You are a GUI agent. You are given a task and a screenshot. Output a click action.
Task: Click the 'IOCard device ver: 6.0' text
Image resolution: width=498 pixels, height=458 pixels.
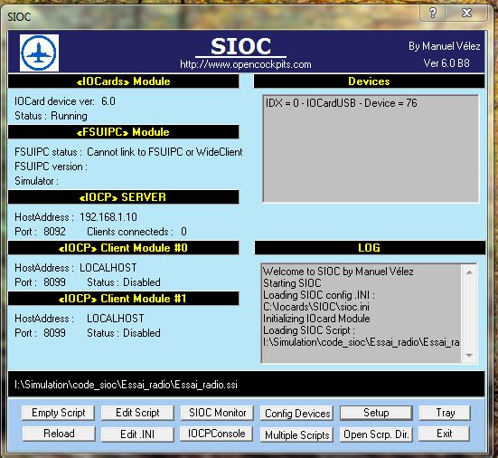(65, 101)
